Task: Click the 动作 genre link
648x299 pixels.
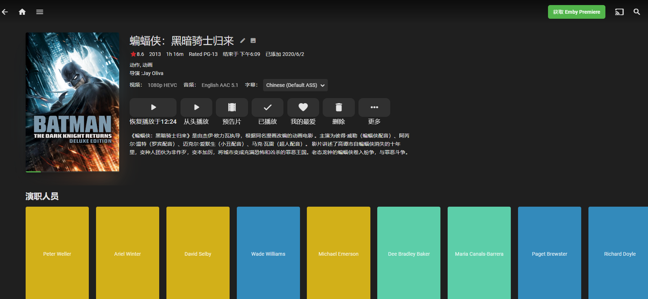Action: (135, 65)
